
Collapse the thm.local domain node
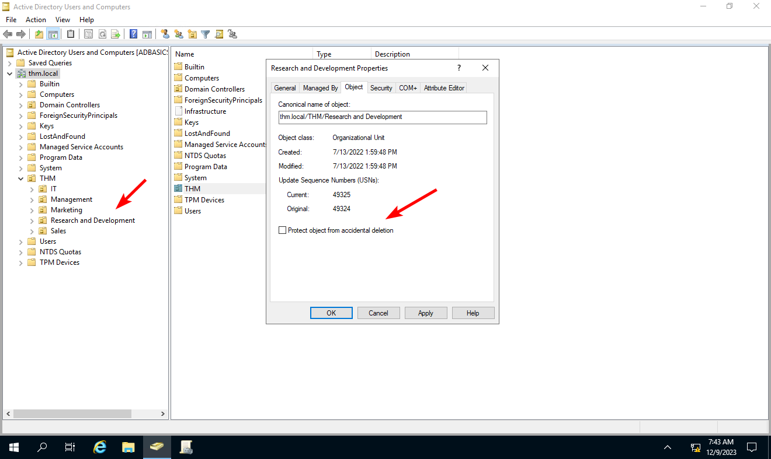coord(10,73)
